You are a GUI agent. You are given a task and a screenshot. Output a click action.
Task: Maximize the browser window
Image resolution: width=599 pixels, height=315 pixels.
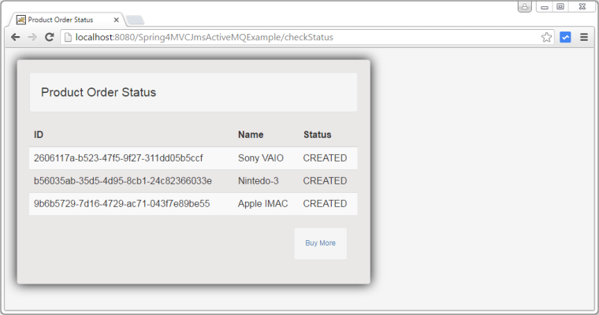coord(561,6)
